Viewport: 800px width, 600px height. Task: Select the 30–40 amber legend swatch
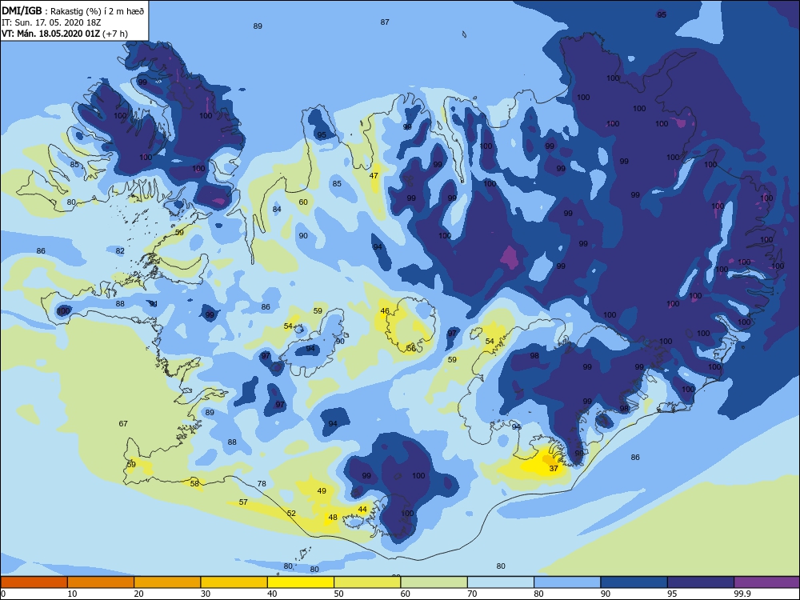[x=234, y=582]
